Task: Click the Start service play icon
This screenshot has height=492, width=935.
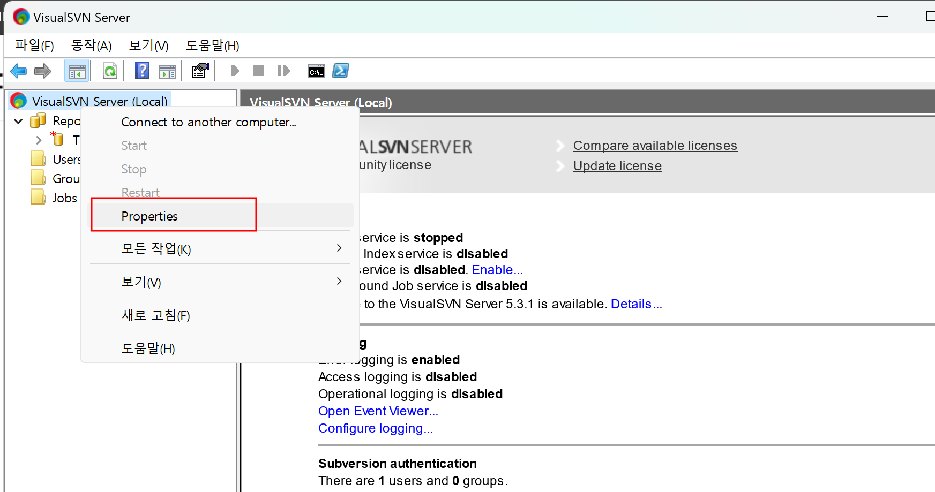Action: [x=235, y=71]
